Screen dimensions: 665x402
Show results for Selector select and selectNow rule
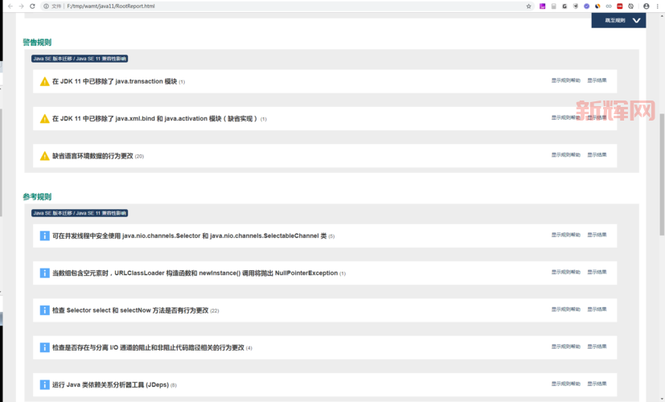coord(597,310)
